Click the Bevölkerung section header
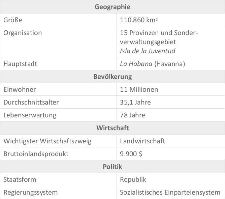 click(112, 77)
